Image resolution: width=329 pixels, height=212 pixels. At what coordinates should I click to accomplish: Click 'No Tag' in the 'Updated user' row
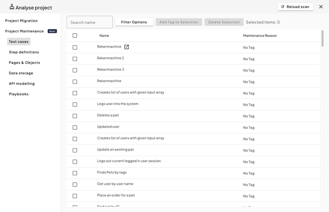(x=249, y=127)
